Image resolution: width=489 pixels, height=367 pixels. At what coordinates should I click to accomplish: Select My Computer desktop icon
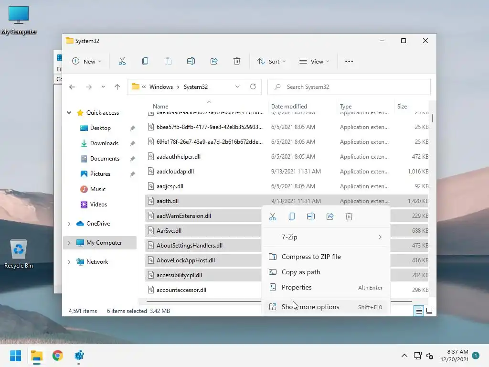click(19, 20)
